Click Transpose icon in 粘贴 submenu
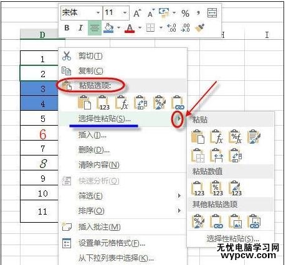286x265 pixels. pyautogui.click(x=235, y=156)
